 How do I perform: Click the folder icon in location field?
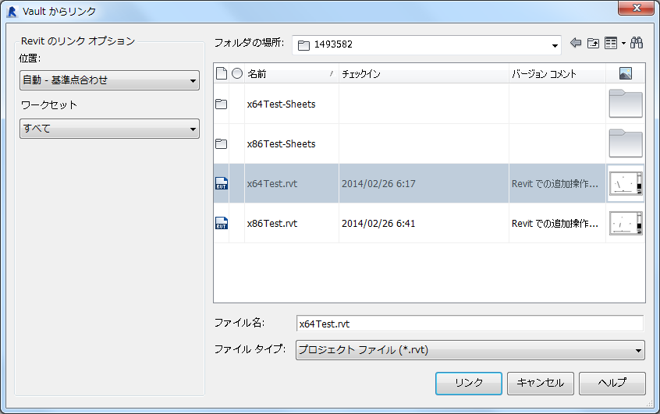(303, 45)
